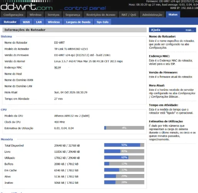Click the 'control panel' header text

tap(85, 8)
